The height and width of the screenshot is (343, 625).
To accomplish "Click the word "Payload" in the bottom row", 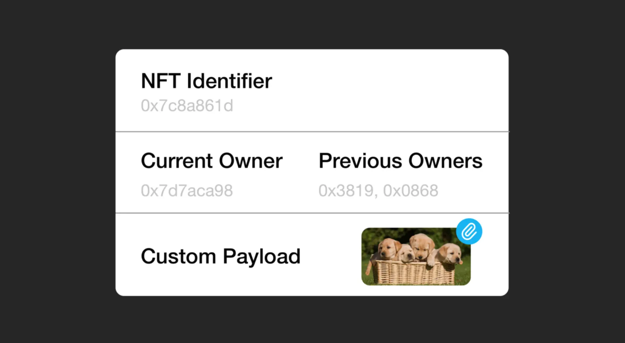I will (x=261, y=257).
